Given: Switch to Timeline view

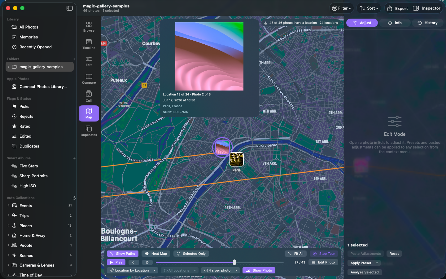Looking at the screenshot, I should [x=89, y=44].
